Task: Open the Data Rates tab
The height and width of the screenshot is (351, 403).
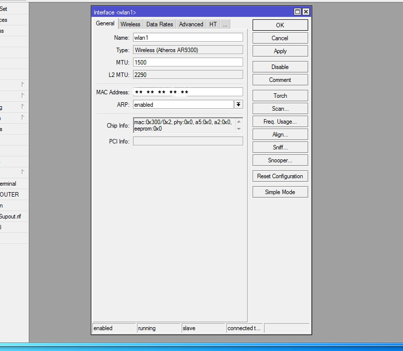Action: click(160, 24)
